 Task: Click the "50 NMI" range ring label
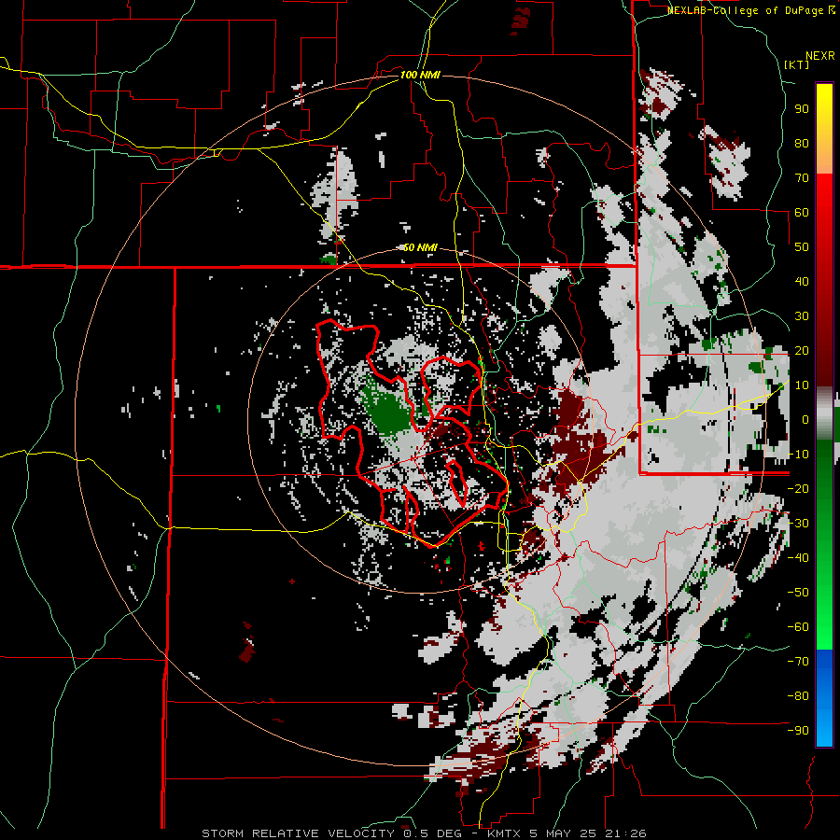pos(420,247)
